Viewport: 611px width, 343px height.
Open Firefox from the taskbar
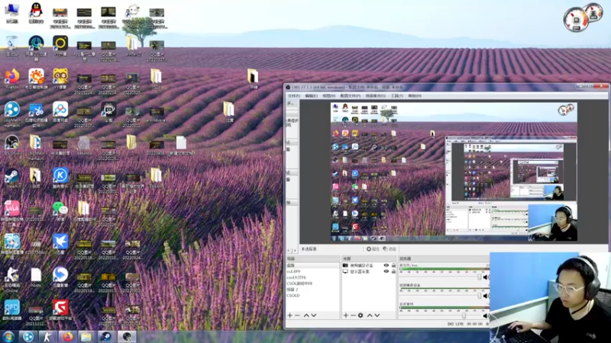pos(67,336)
